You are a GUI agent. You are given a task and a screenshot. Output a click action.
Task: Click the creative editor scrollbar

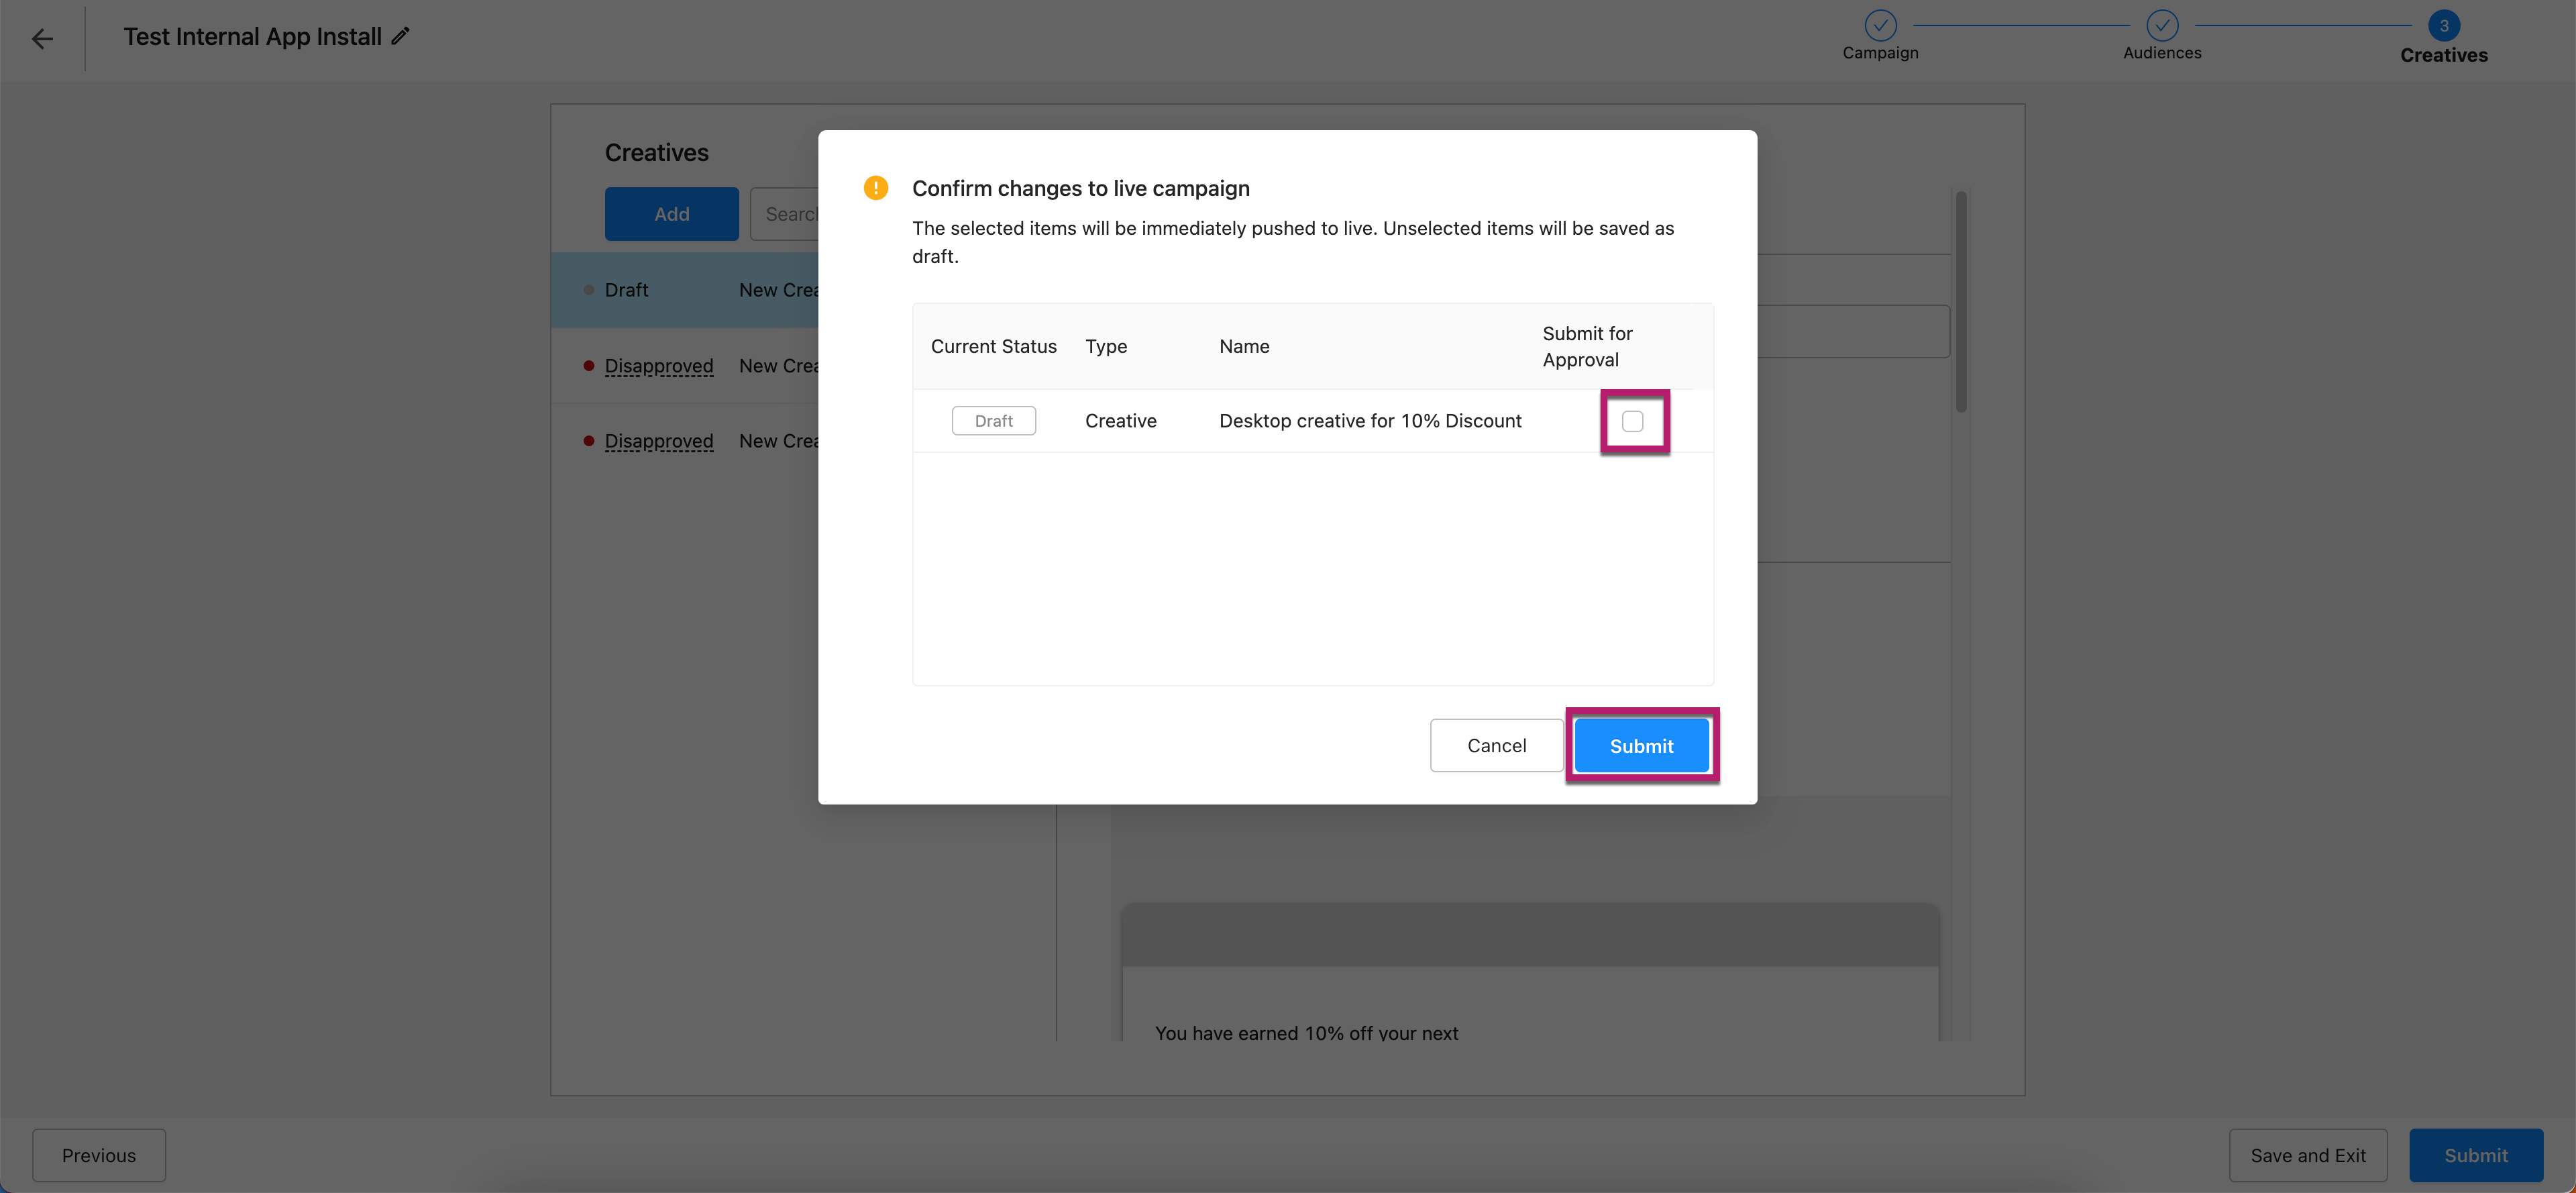click(1961, 301)
